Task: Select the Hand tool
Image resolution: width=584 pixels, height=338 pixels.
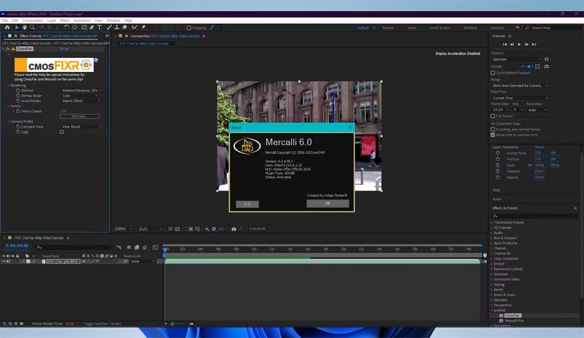Action: [24, 27]
